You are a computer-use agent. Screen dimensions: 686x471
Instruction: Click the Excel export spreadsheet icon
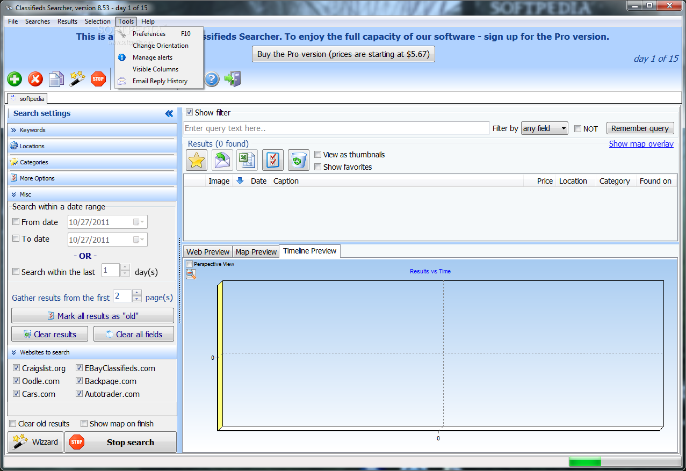(247, 160)
